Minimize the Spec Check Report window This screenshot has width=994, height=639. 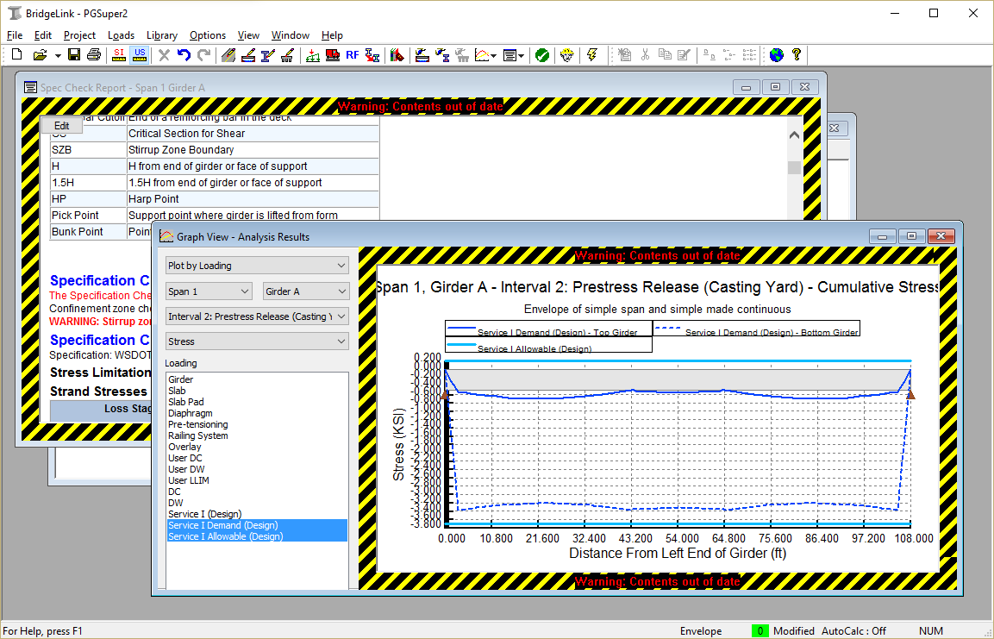pos(746,87)
